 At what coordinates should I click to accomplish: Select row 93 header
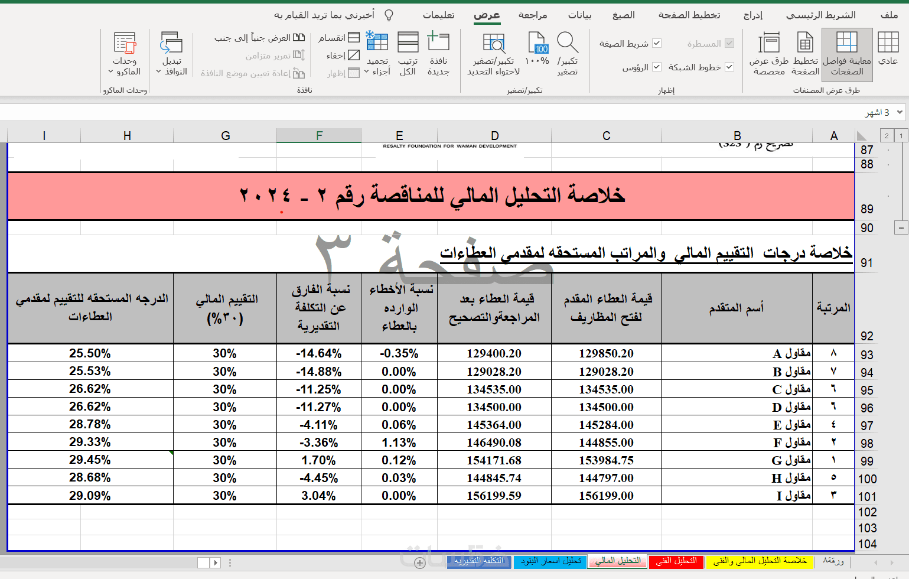pyautogui.click(x=866, y=354)
